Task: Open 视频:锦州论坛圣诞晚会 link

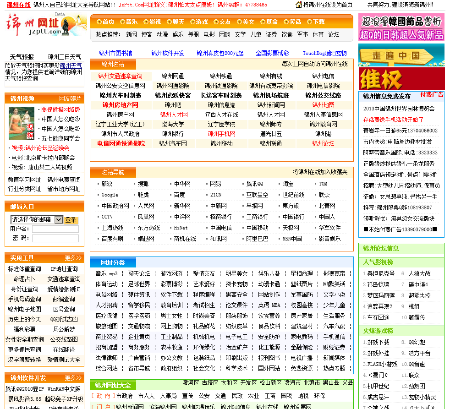Action: [40, 148]
